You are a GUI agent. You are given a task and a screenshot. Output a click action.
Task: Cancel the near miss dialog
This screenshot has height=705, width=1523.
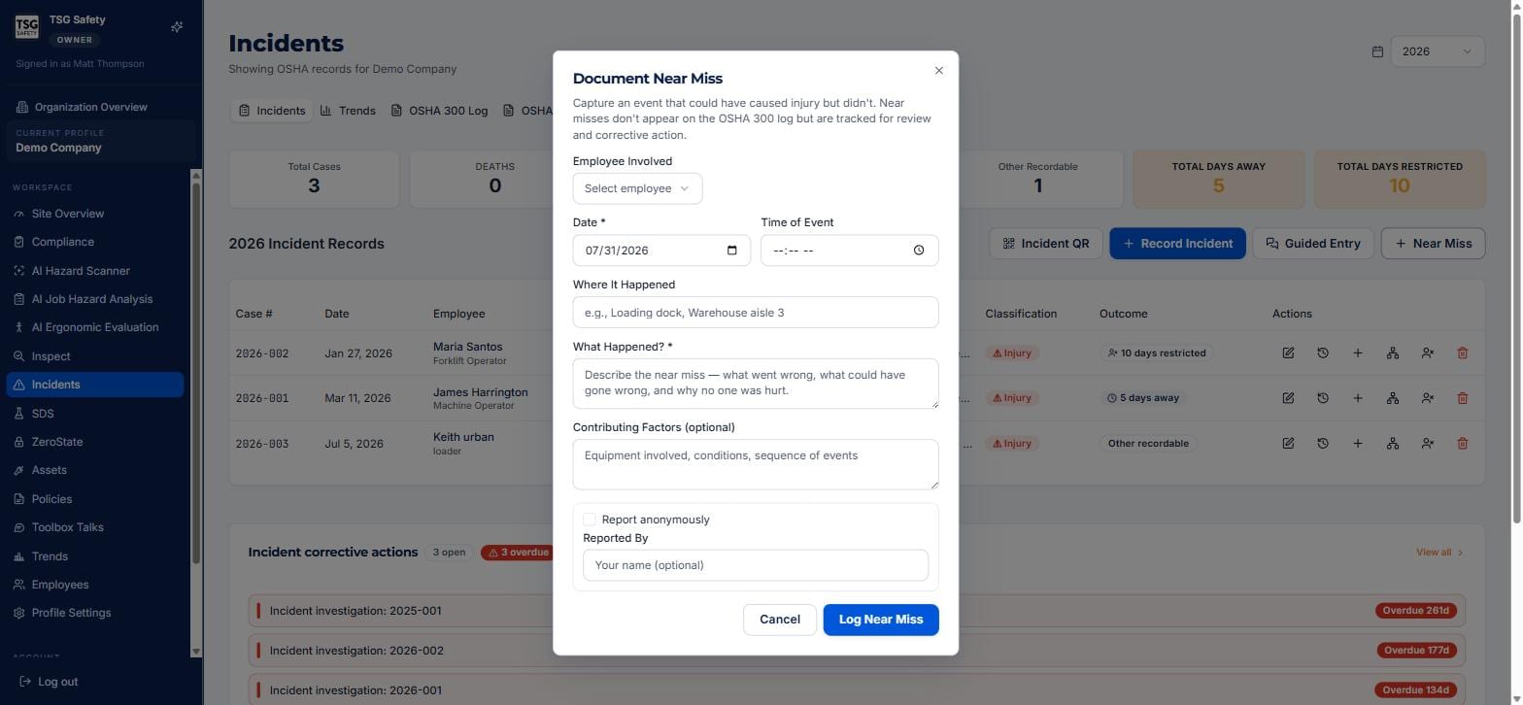(780, 620)
